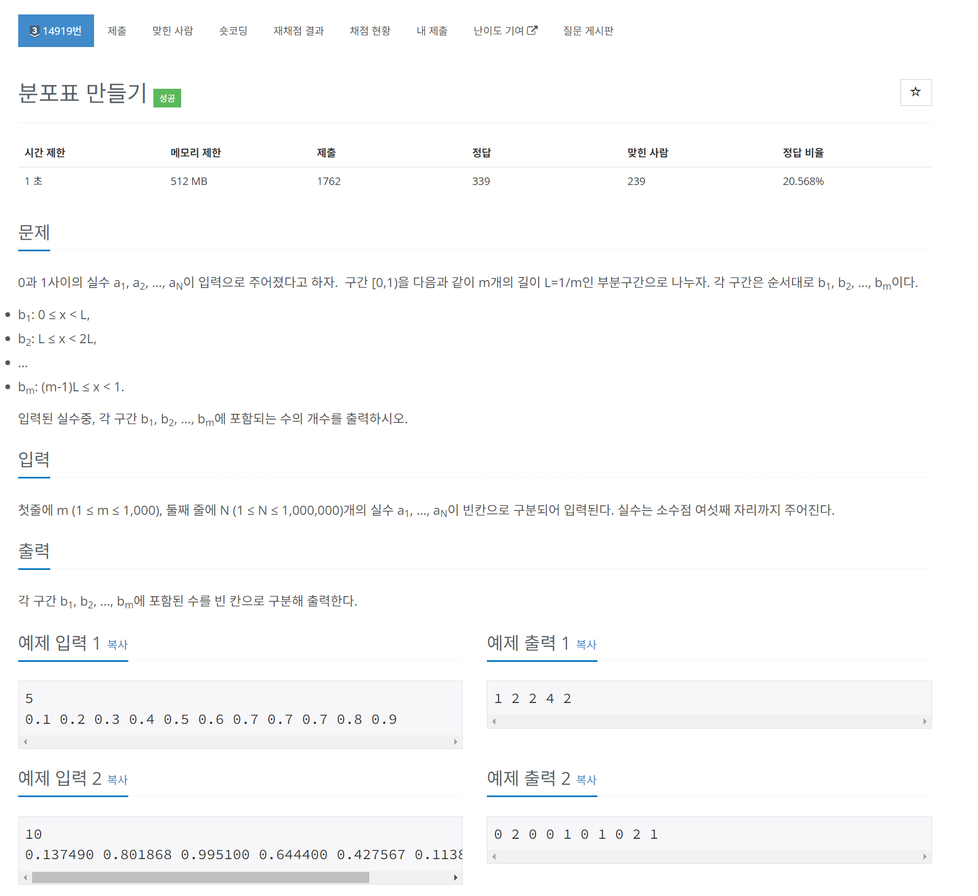The width and height of the screenshot is (978, 896).
Task: Click the '맞힌 사람' column header in the table
Action: coord(648,153)
